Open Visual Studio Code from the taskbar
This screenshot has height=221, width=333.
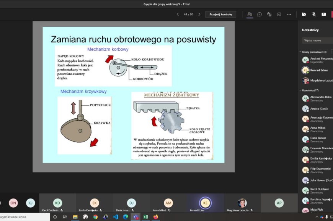point(116,217)
